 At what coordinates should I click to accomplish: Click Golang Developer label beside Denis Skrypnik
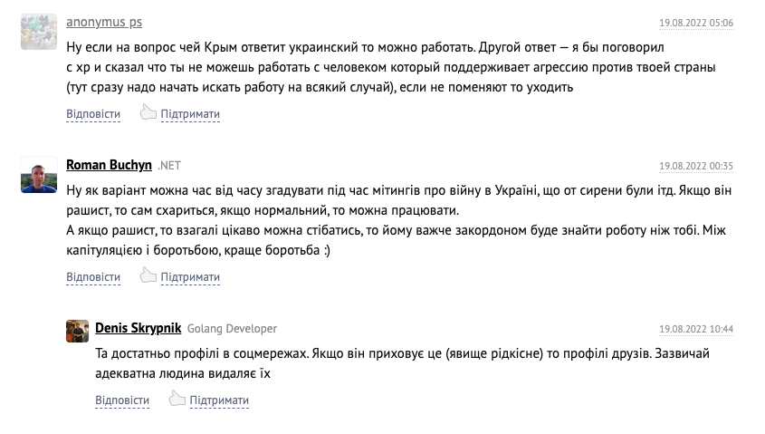click(x=232, y=329)
